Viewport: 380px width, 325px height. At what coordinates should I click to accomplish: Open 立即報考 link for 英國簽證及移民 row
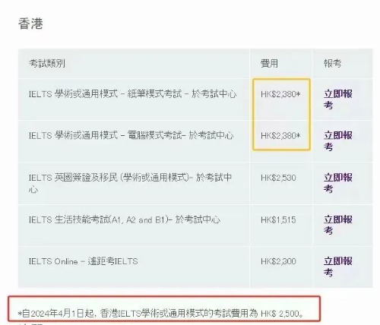point(338,183)
